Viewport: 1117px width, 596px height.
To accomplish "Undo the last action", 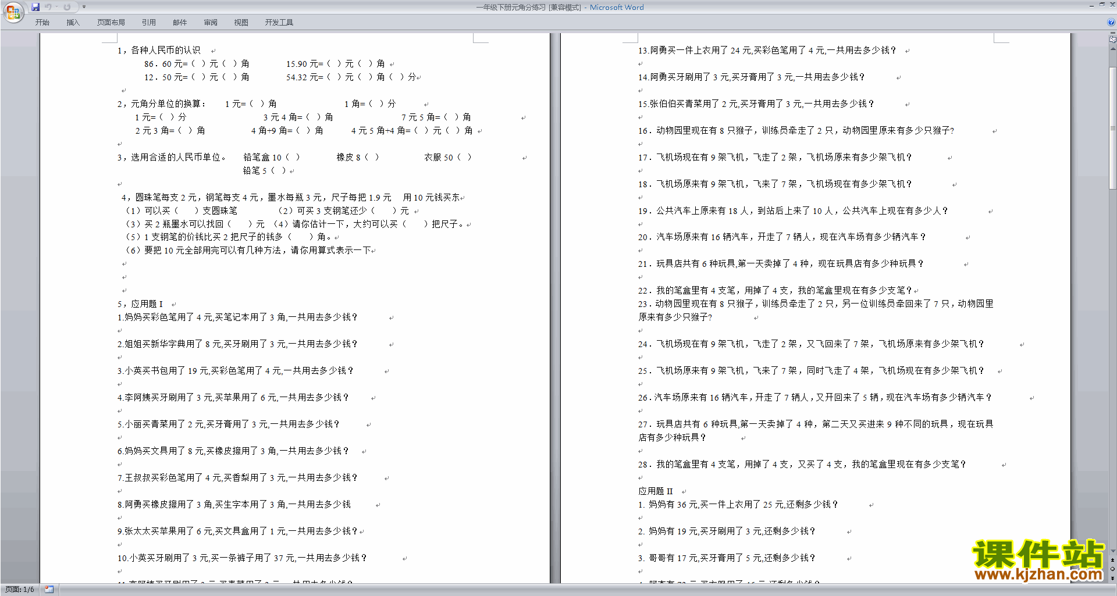I will tap(48, 7).
